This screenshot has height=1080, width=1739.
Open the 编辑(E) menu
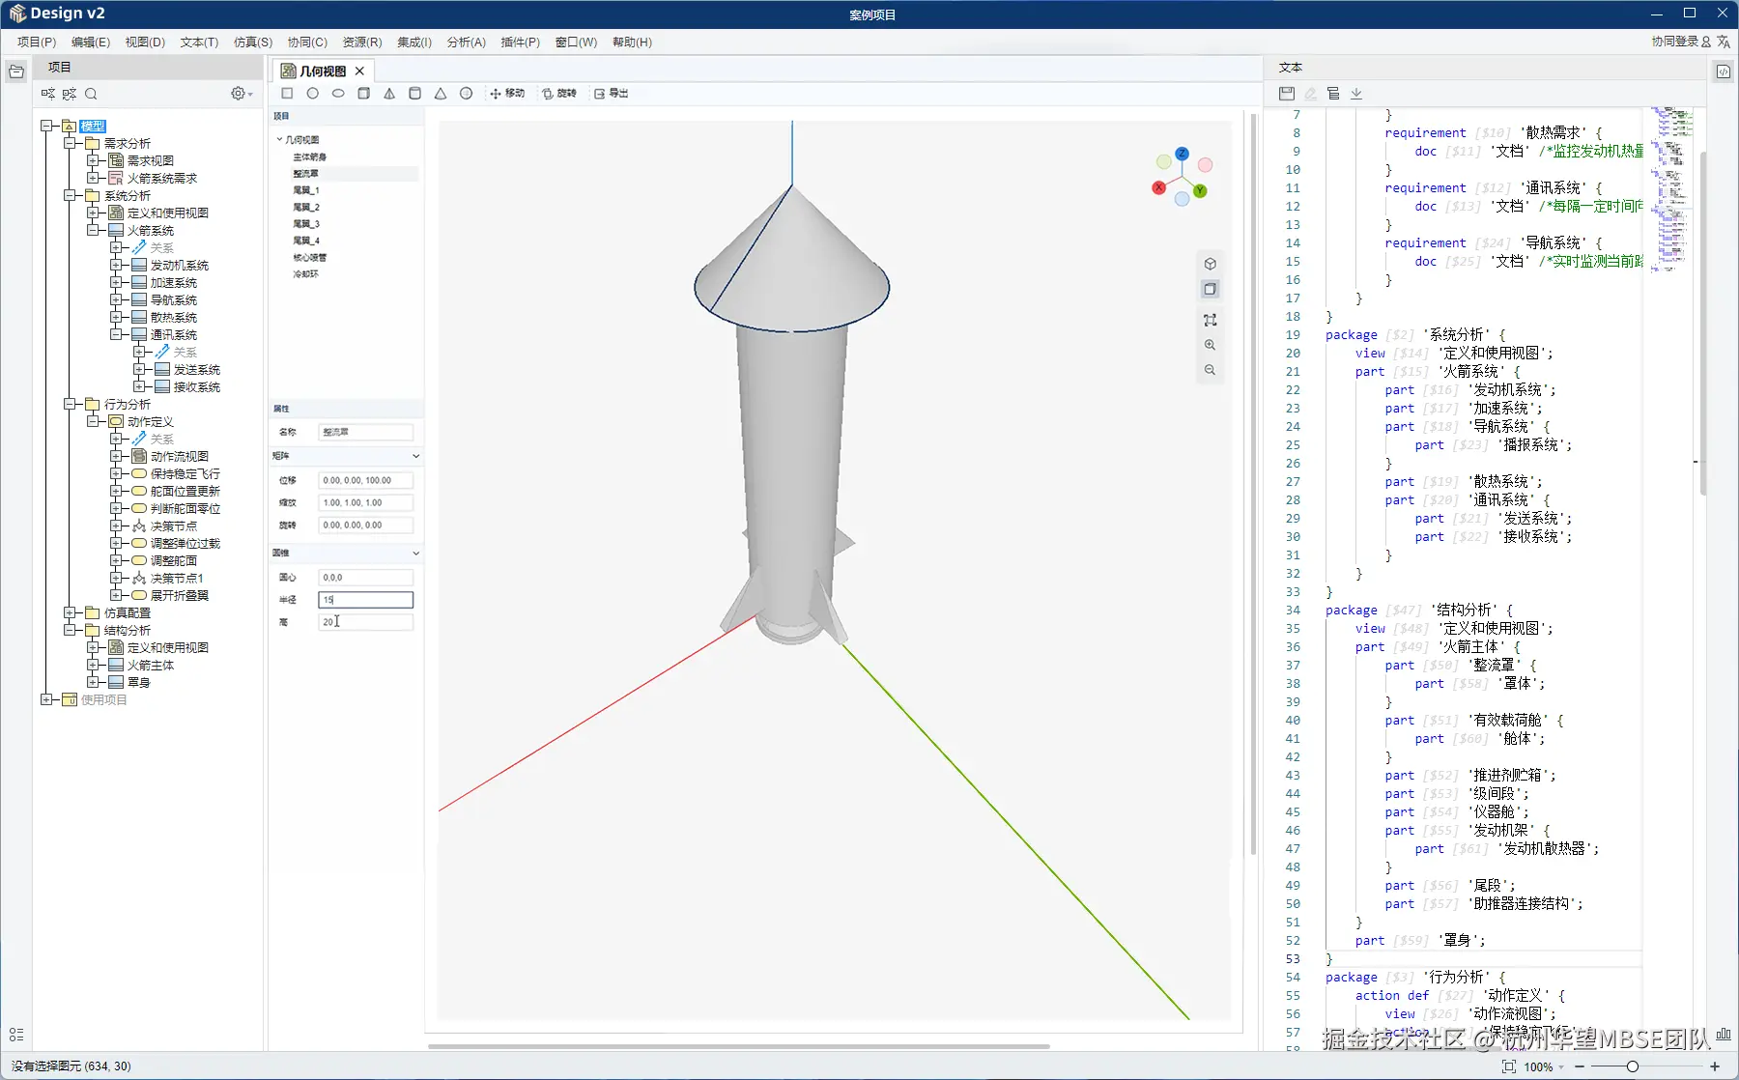point(91,43)
